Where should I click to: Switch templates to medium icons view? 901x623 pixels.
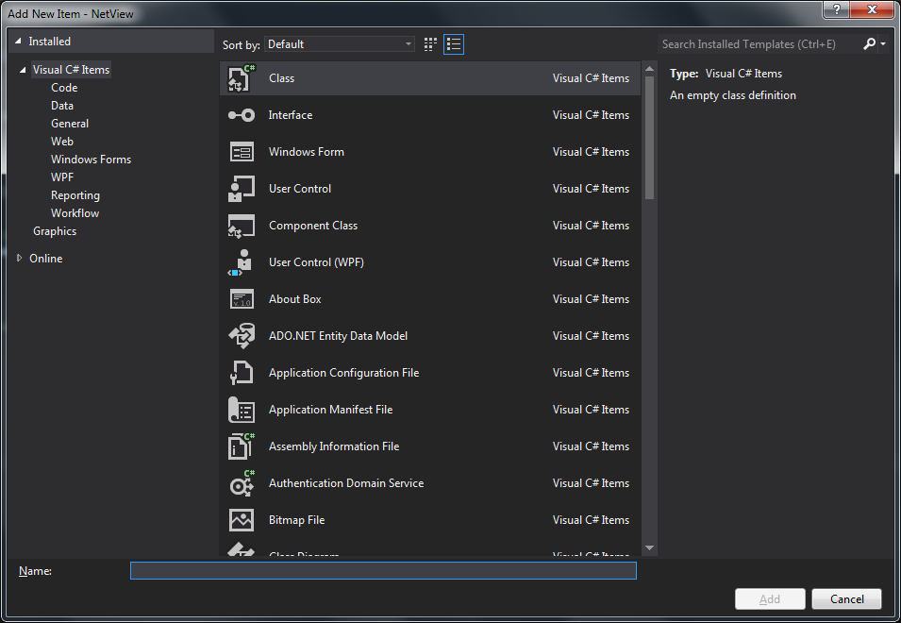[429, 43]
